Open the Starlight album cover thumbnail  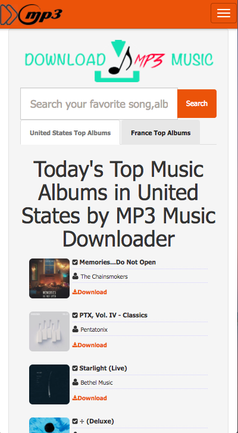pos(49,384)
